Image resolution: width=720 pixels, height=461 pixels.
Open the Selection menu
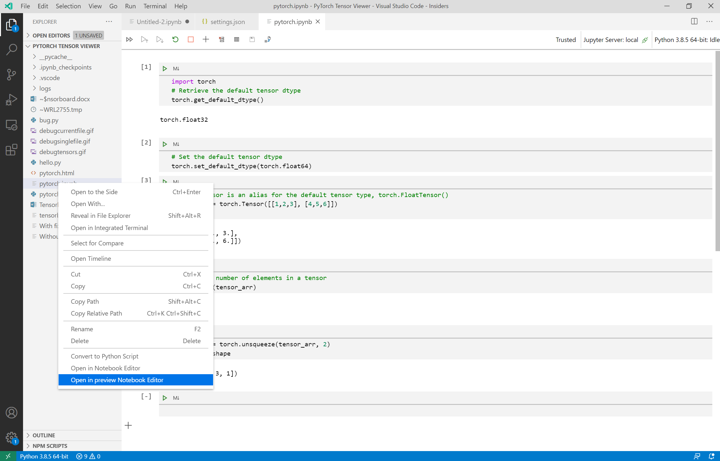pyautogui.click(x=68, y=6)
